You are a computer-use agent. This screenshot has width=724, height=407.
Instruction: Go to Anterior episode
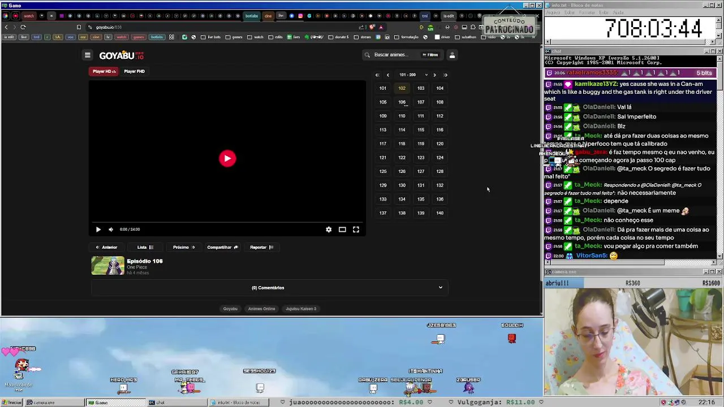[x=106, y=247]
